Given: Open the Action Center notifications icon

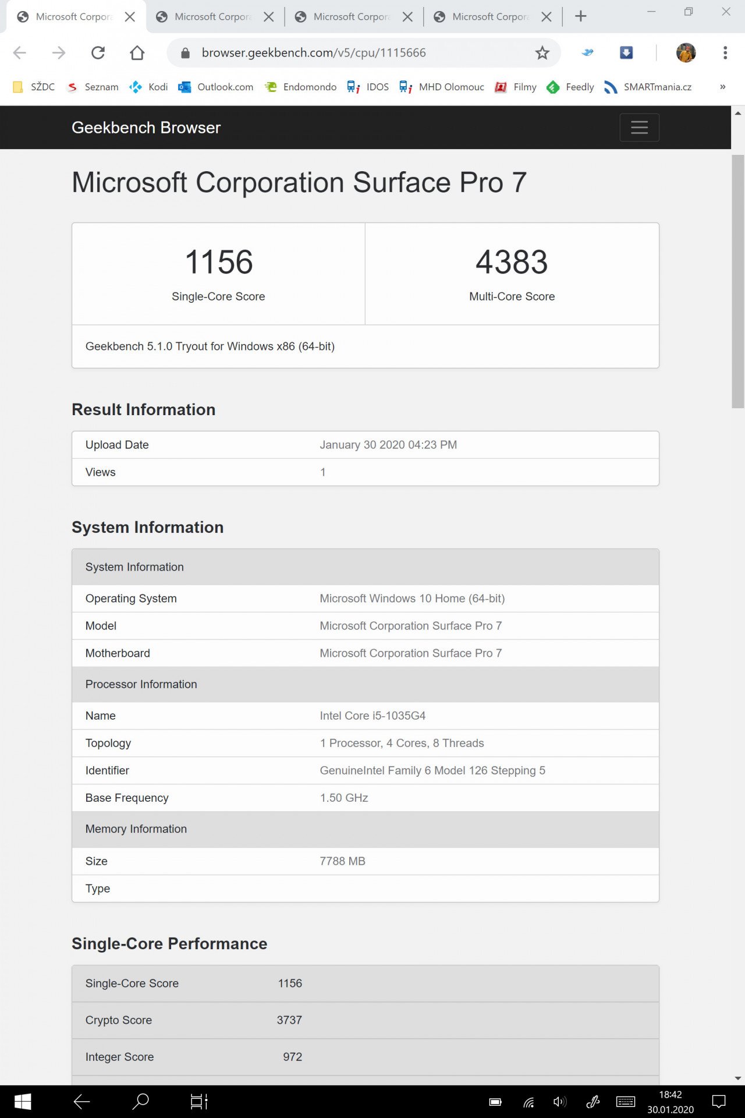Looking at the screenshot, I should (719, 1102).
